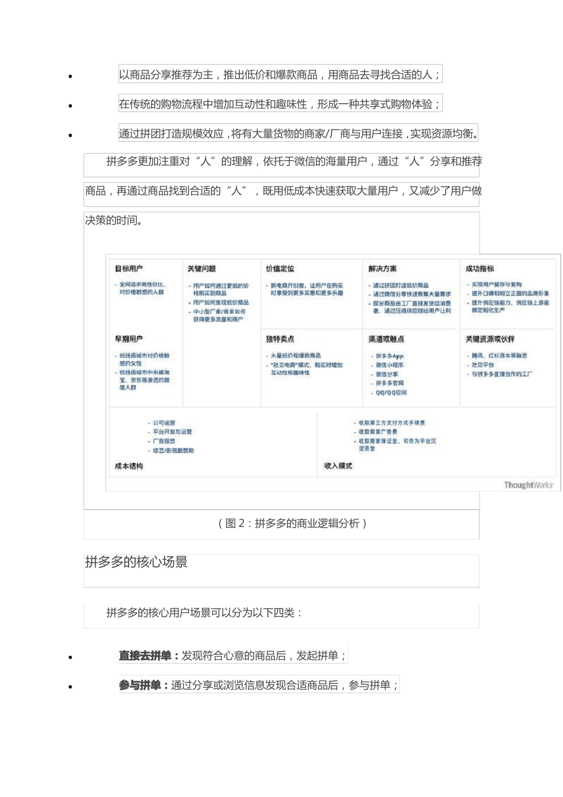This screenshot has width=563, height=797.
Task: Click the business model canvas image
Action: click(x=333, y=373)
